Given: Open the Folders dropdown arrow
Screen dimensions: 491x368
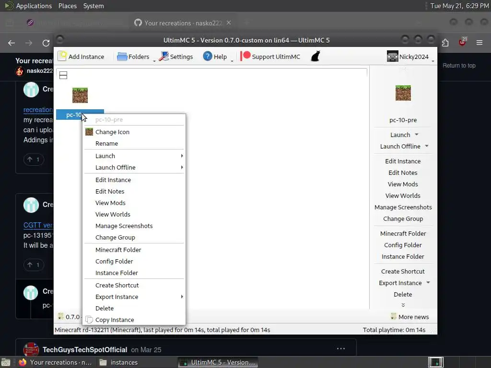Looking at the screenshot, I should (154, 61).
